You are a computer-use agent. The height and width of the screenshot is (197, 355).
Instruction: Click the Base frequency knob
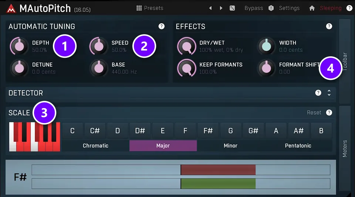98,68
